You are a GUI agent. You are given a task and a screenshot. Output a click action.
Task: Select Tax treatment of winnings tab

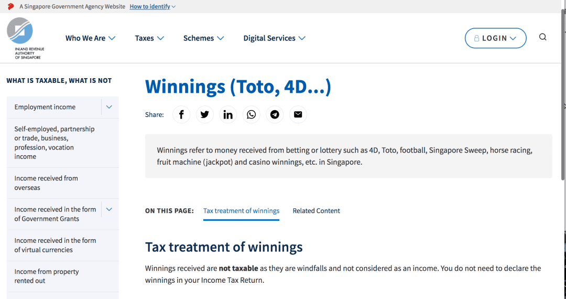tap(241, 211)
